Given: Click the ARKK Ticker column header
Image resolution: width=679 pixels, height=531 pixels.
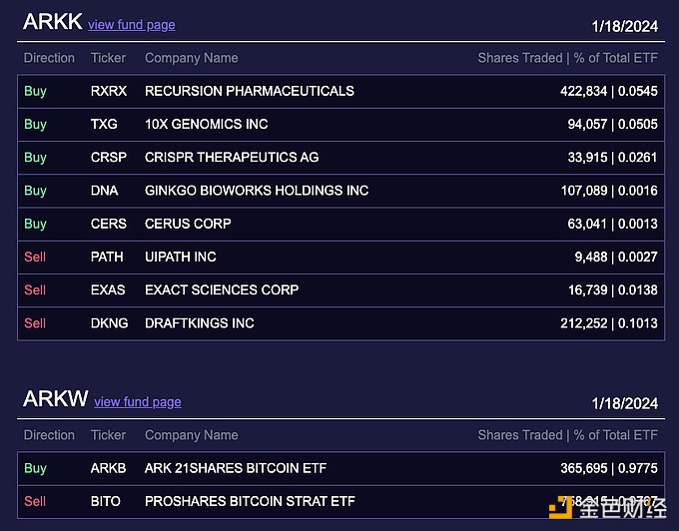Looking at the screenshot, I should pyautogui.click(x=108, y=58).
